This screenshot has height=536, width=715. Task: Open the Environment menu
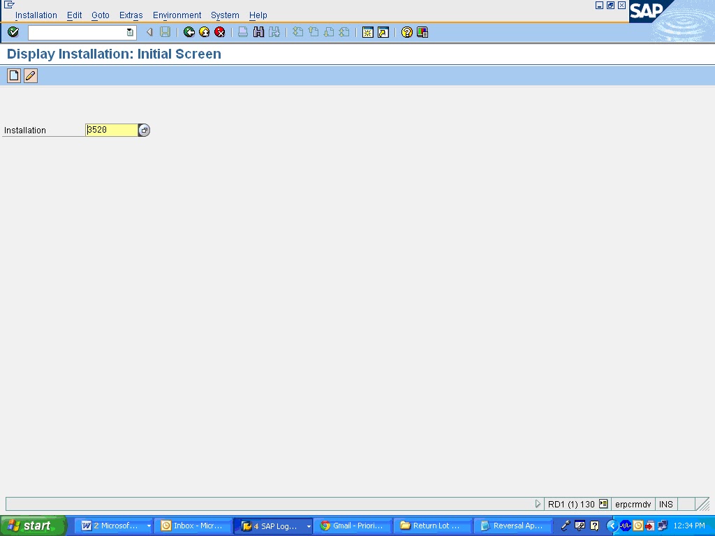[x=177, y=15]
